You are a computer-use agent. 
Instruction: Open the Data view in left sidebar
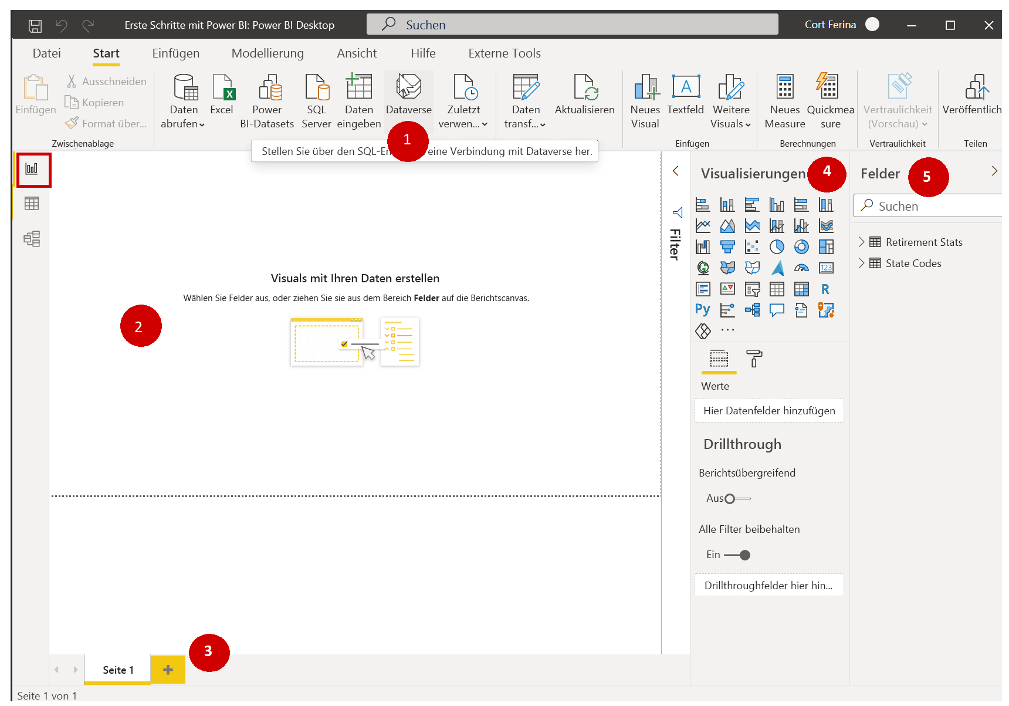[x=32, y=204]
